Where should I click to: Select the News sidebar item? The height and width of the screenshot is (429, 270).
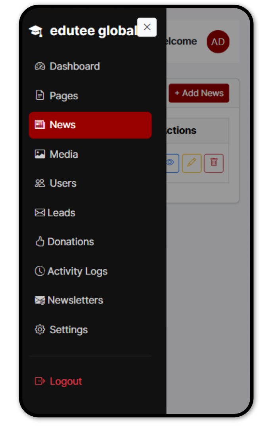point(90,125)
